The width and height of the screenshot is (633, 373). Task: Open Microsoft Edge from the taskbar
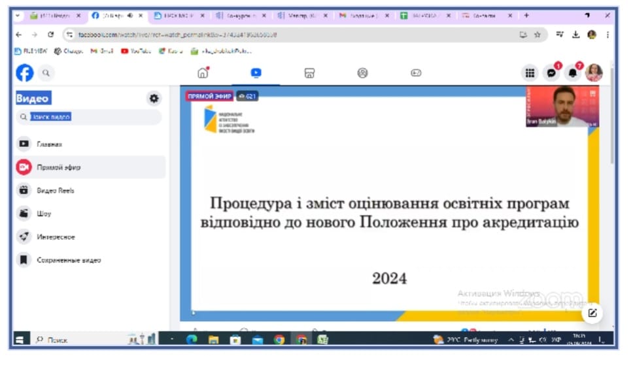(192, 340)
